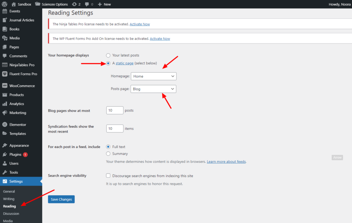The width and height of the screenshot is (352, 223).
Task: Enable discourage search engines checkbox
Action: coord(108,176)
